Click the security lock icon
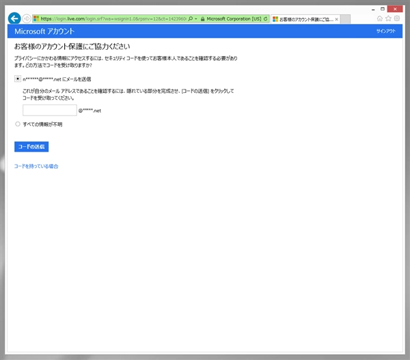The height and width of the screenshot is (360, 410). (x=202, y=19)
